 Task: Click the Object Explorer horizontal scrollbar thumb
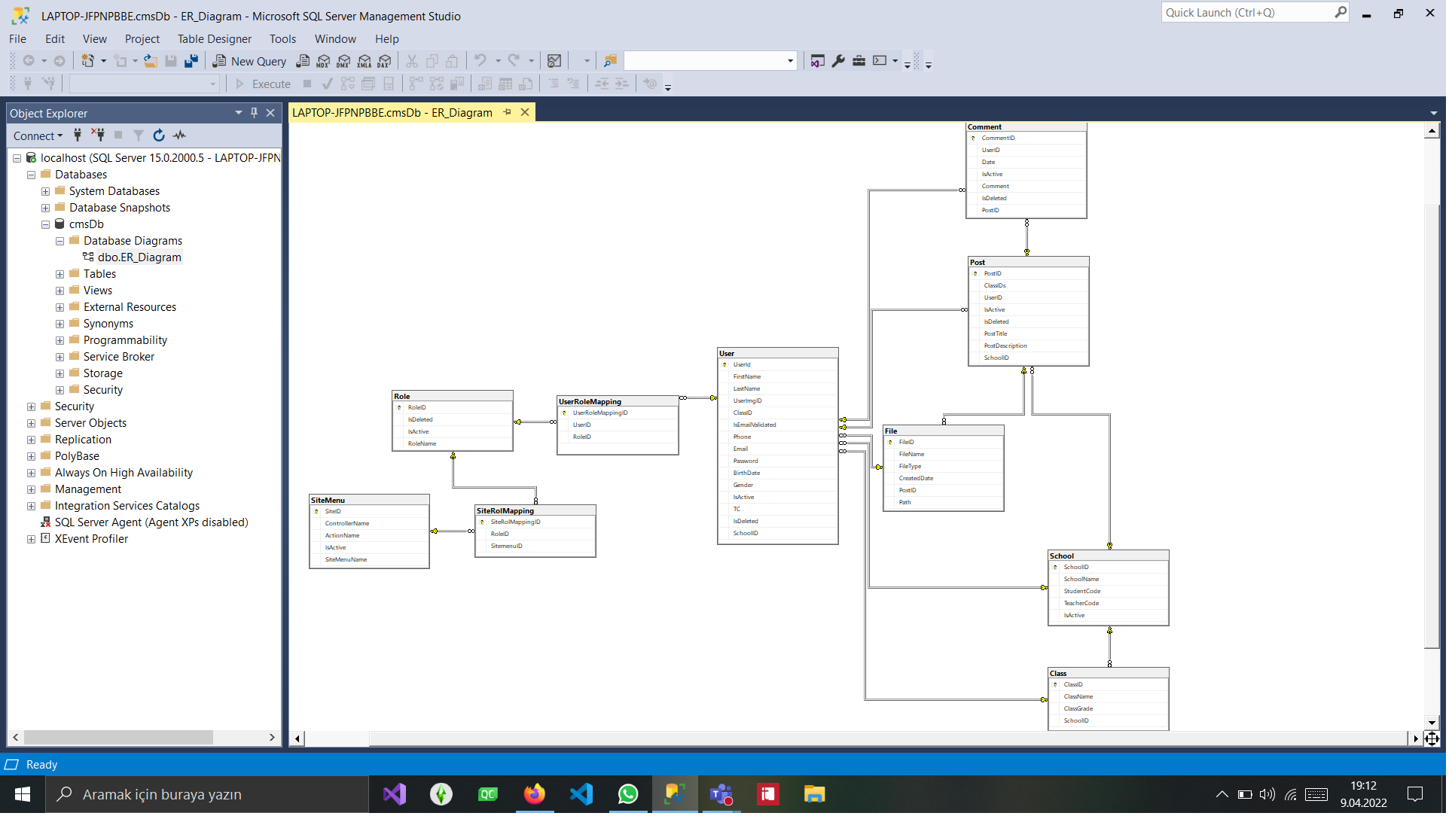click(118, 738)
